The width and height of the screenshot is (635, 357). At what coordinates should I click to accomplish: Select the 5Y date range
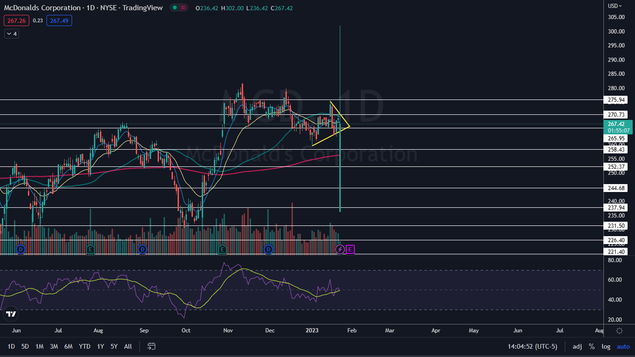pyautogui.click(x=114, y=346)
